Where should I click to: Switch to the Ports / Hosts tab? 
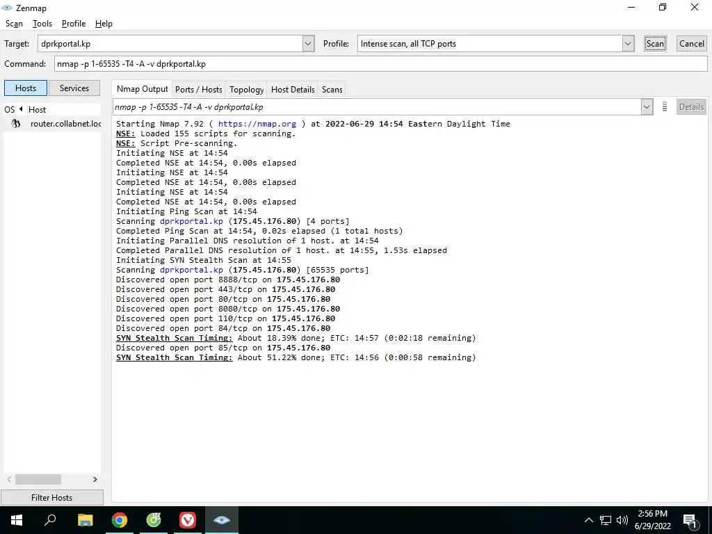(198, 90)
